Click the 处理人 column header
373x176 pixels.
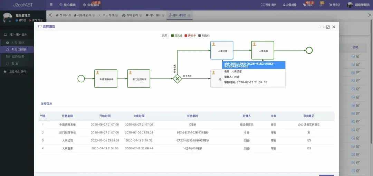(247, 116)
